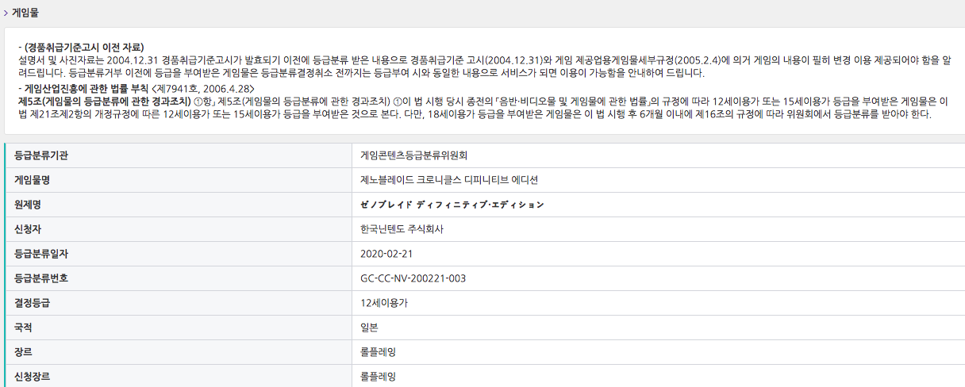Click the 결정등급 row label
The width and height of the screenshot is (965, 387).
33,303
